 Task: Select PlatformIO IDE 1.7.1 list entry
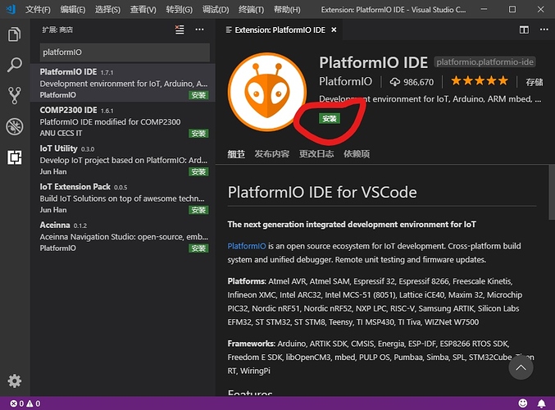122,83
